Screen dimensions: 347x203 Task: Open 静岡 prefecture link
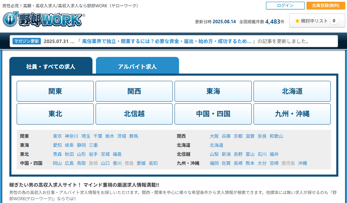[81, 145]
